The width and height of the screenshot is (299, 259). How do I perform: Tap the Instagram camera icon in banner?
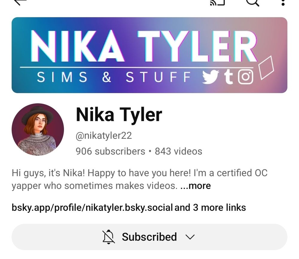click(245, 77)
